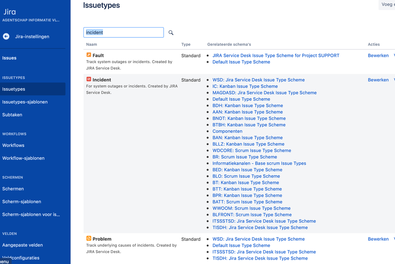
Task: Open Default Issue Type Scheme under Incident
Action: [241, 99]
